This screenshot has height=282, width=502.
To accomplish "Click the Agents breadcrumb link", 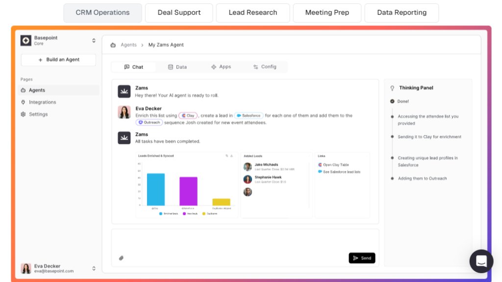I will point(129,45).
